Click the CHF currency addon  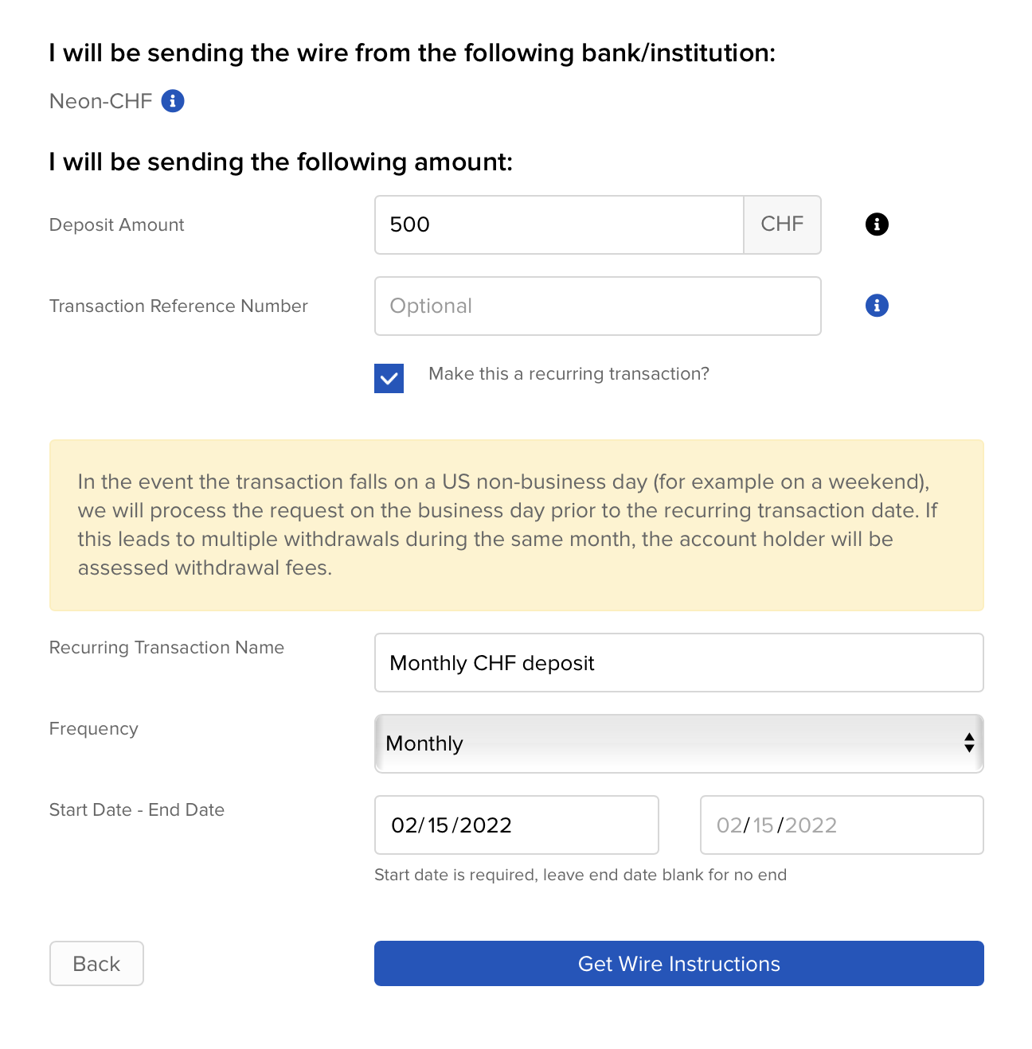(782, 224)
